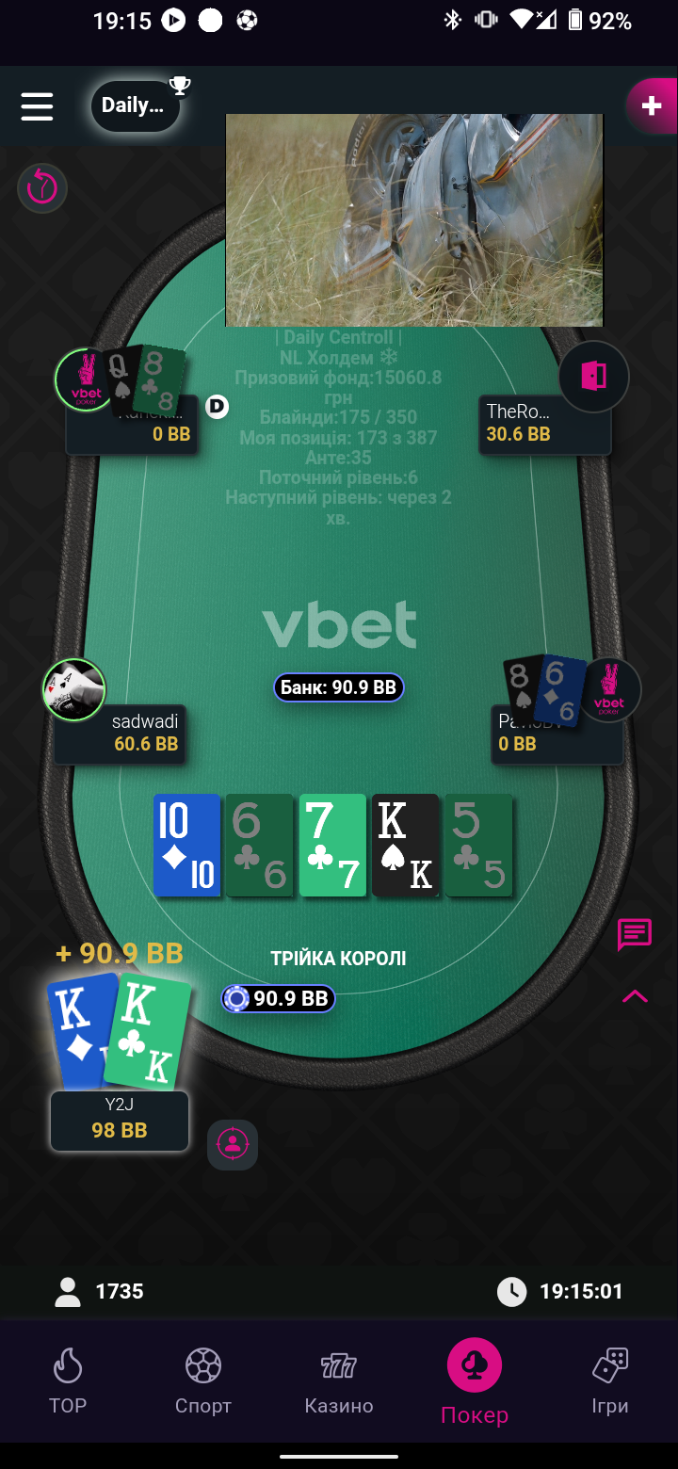This screenshot has width=678, height=1469.
Task: Tap sadwadi player avatar
Action: tap(74, 689)
